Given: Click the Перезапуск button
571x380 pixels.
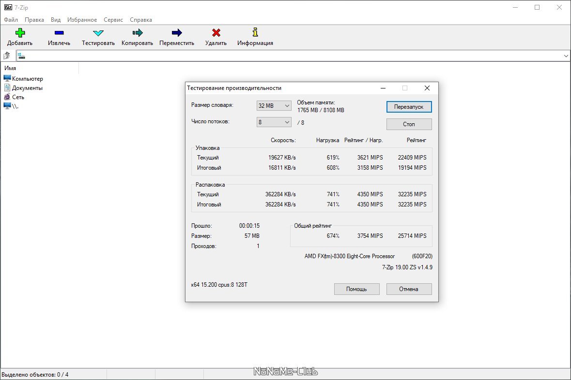Looking at the screenshot, I should click(x=409, y=107).
